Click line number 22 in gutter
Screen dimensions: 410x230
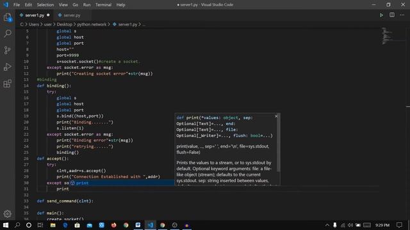pyautogui.click(x=26, y=134)
